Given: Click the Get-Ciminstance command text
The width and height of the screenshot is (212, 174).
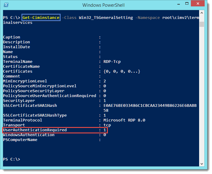Looking at the screenshot, I should [x=41, y=17].
